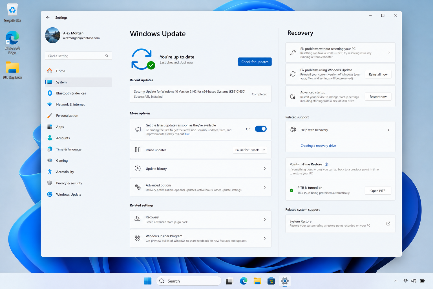The height and width of the screenshot is (289, 433).
Task: Click the pause icon beside Pause updates
Action: 138,150
